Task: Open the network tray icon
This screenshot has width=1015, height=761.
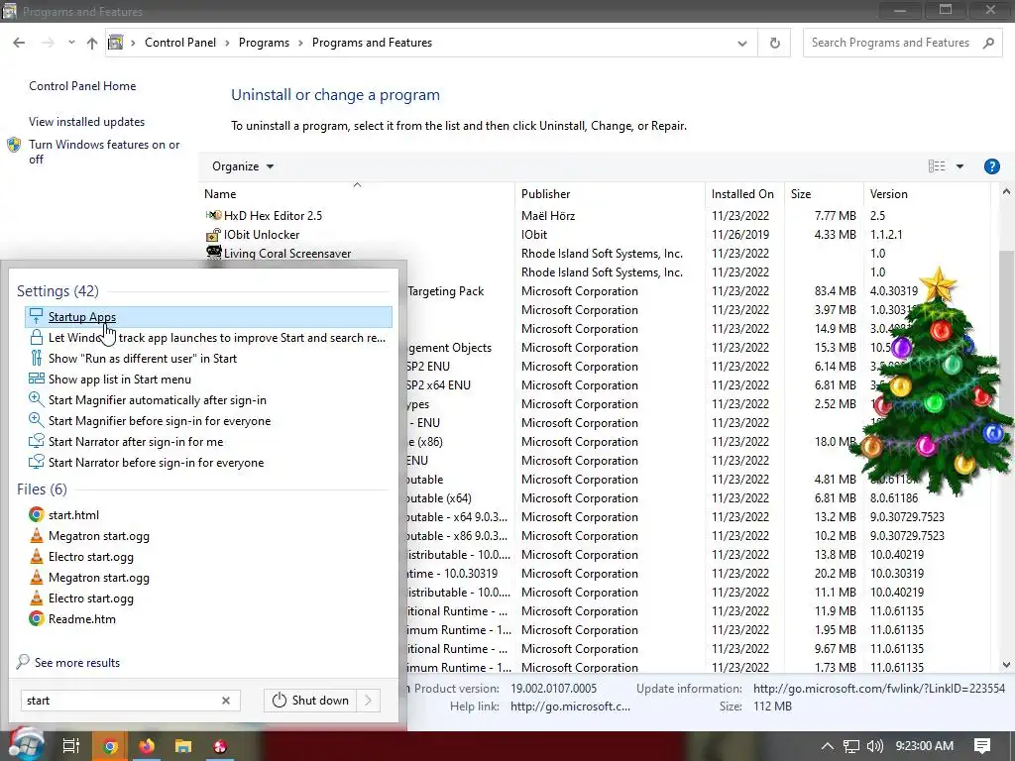Action: [851, 746]
